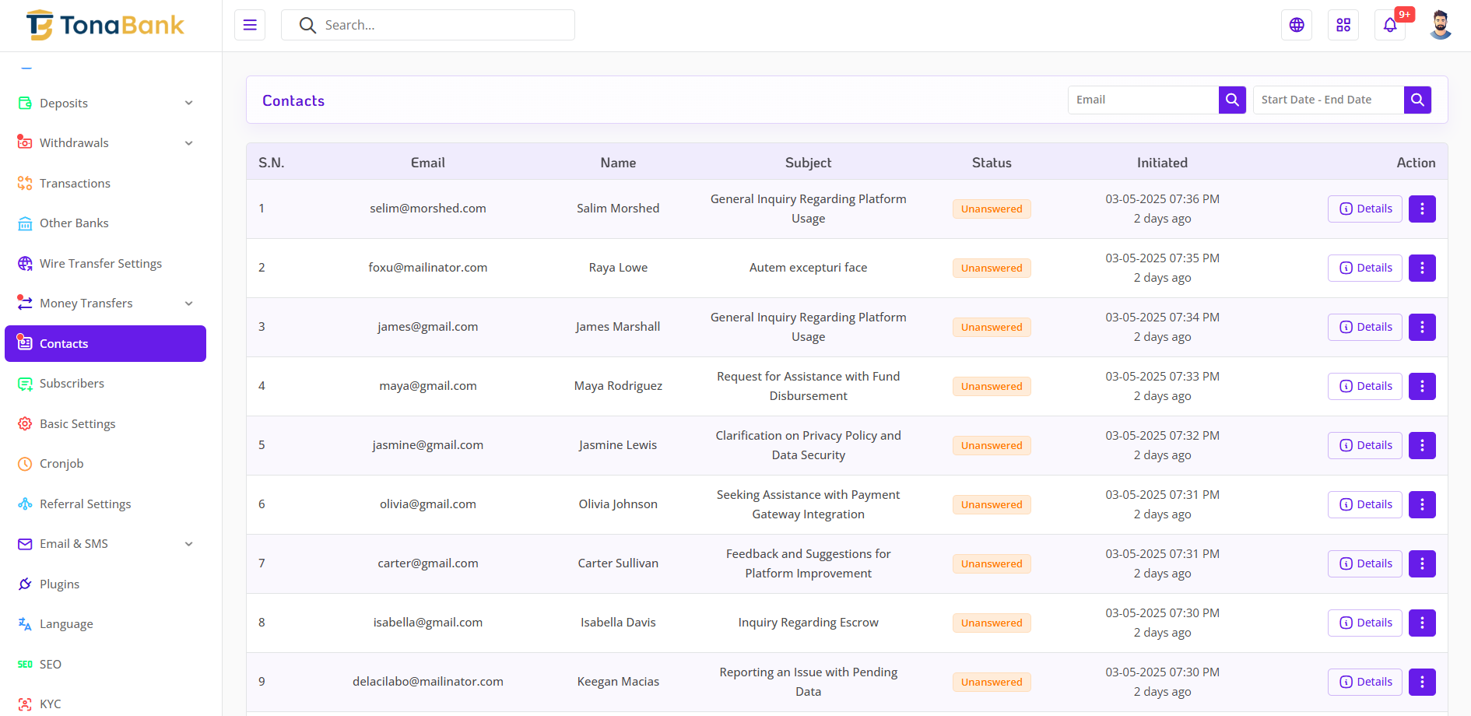This screenshot has height=716, width=1471.
Task: Click the date range search magnifier button
Action: point(1417,100)
